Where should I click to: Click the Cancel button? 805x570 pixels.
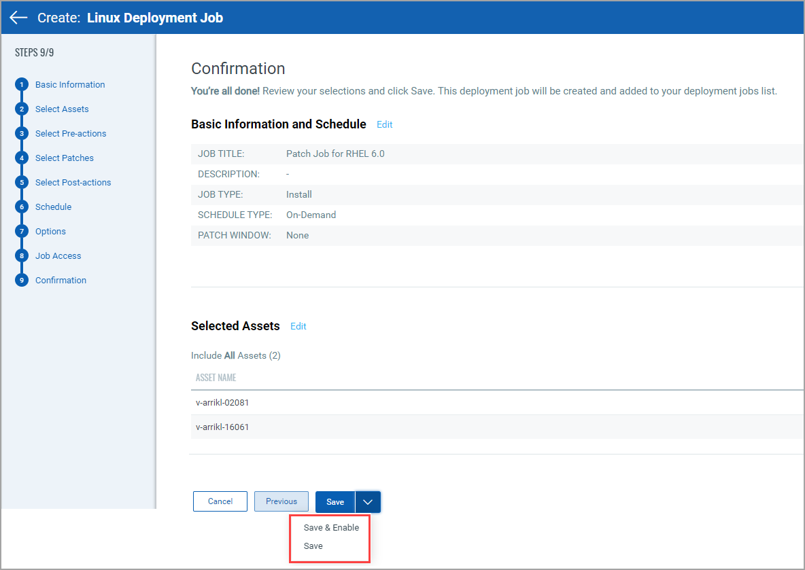tap(220, 501)
